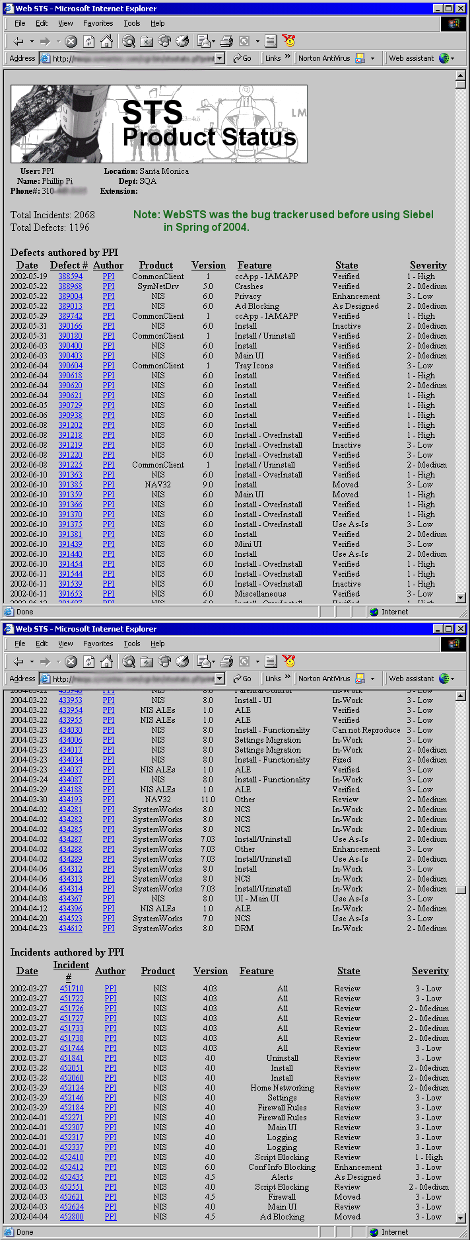Open the Search pane in the top browser window
Viewport: 470px width, 1240px height.
129,41
